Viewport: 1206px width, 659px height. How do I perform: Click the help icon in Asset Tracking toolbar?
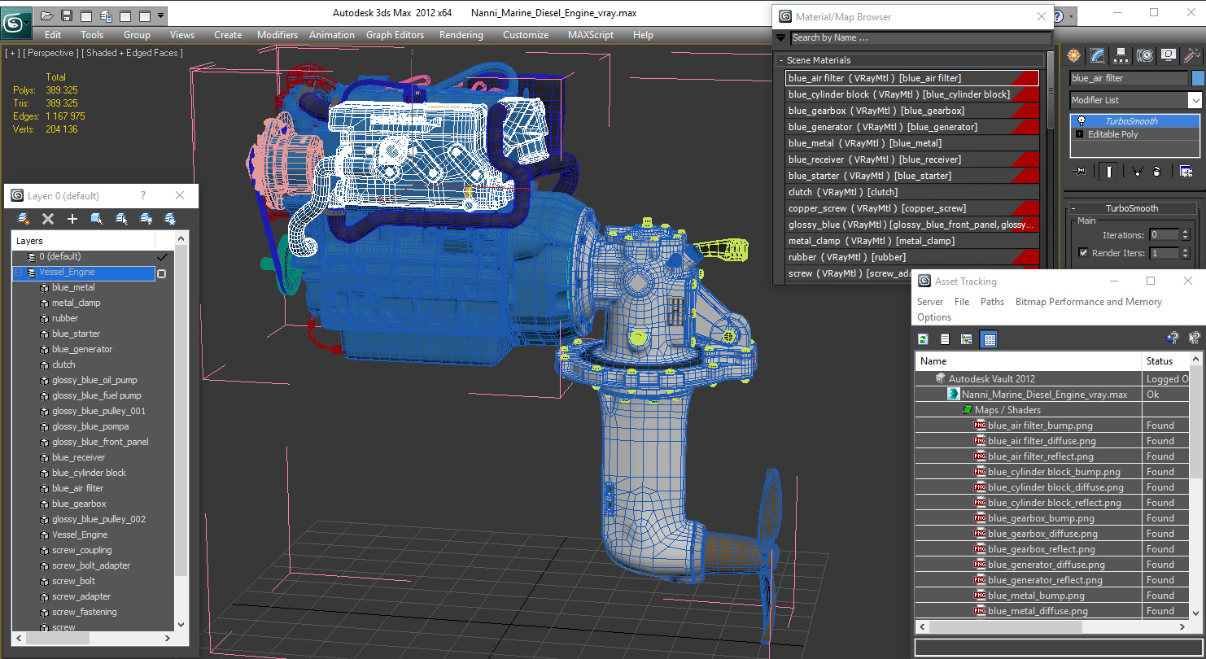[1173, 338]
